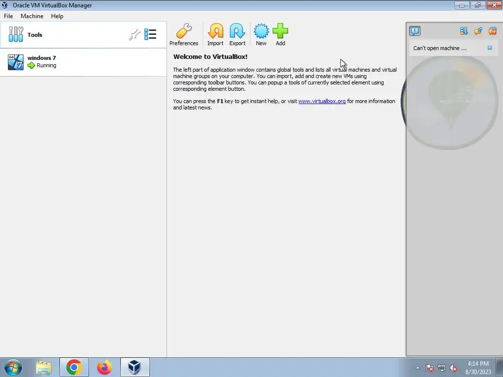Click the Welcome to VirtualBox! heading
The height and width of the screenshot is (377, 503).
[210, 57]
